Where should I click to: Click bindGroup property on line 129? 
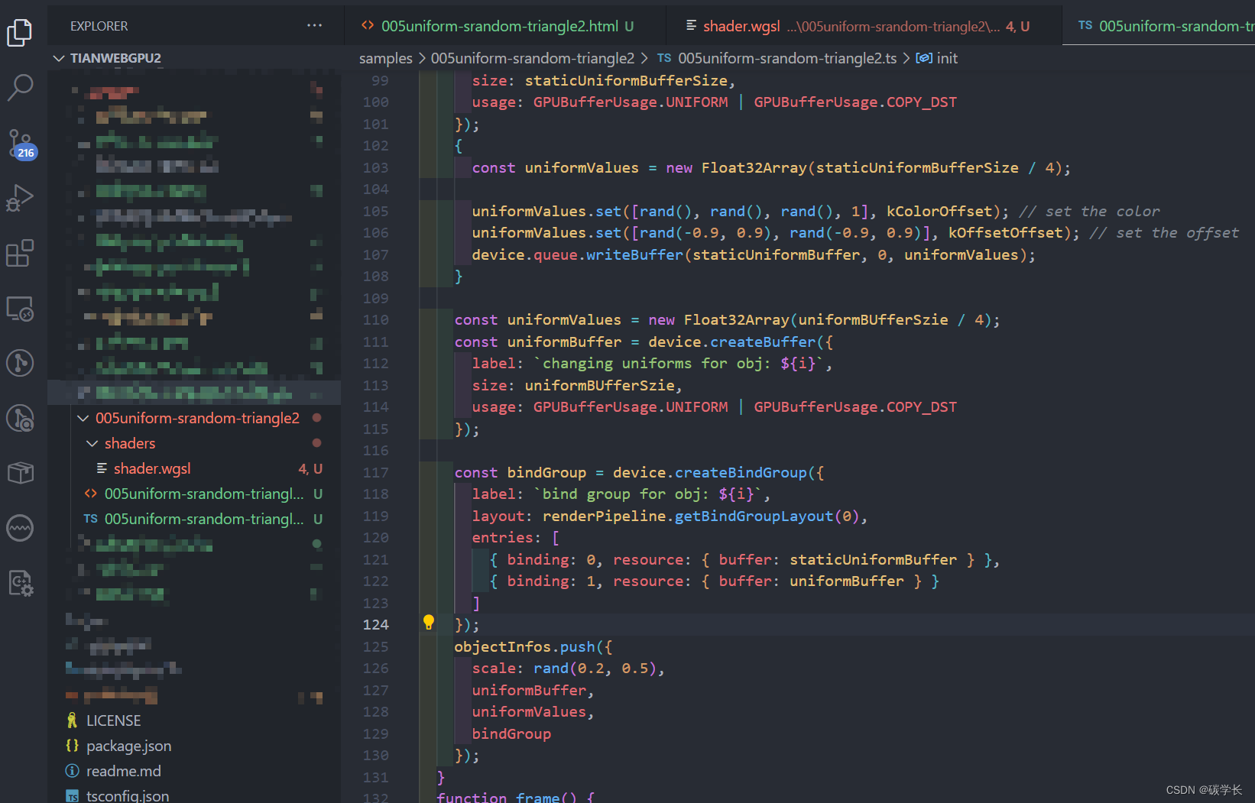(x=511, y=733)
